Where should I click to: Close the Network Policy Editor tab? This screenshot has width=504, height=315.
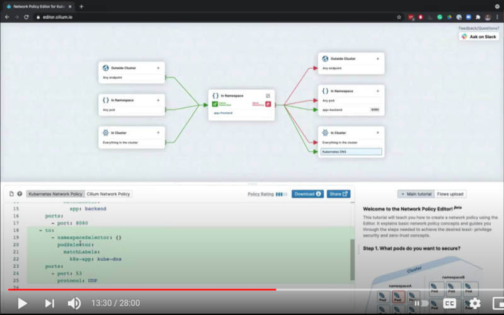point(70,6)
